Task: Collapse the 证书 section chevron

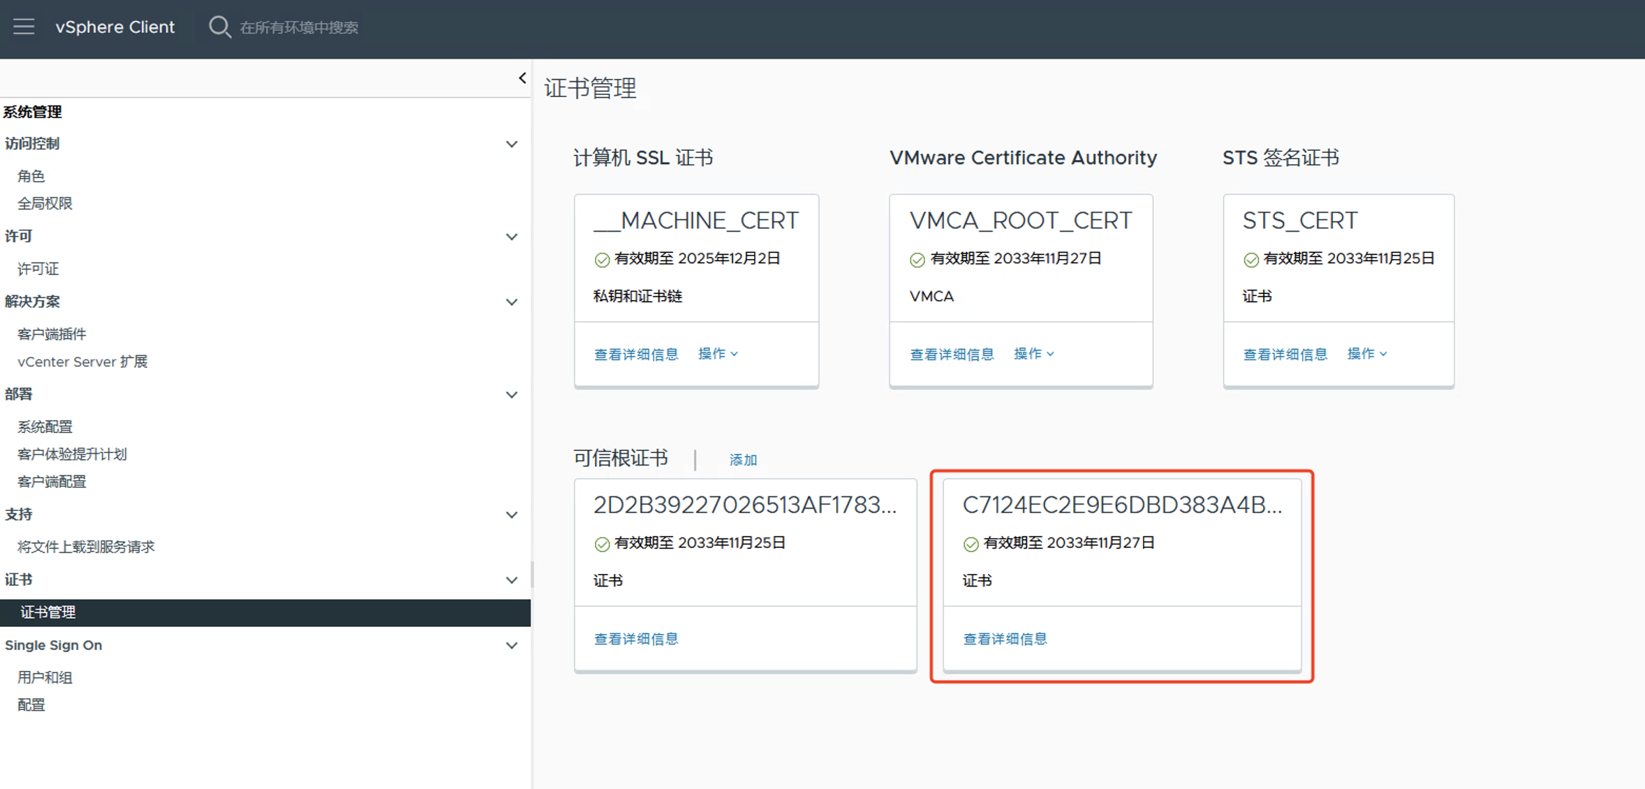Action: 512,580
